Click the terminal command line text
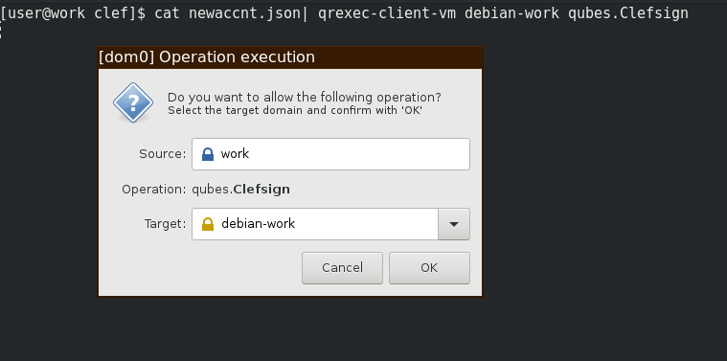 point(345,13)
